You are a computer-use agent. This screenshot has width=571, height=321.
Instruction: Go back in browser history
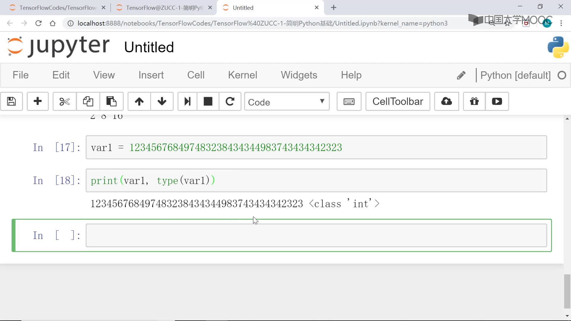coord(10,23)
